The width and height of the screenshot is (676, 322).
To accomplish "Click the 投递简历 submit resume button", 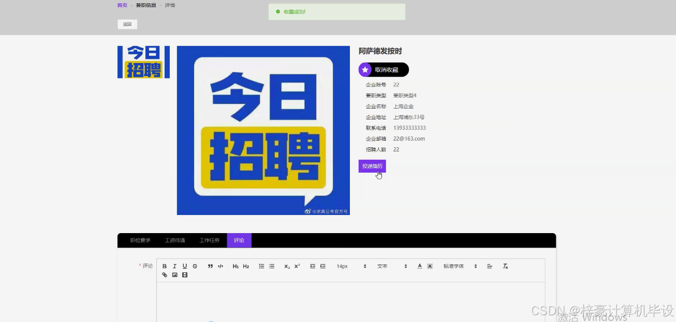I will (372, 166).
